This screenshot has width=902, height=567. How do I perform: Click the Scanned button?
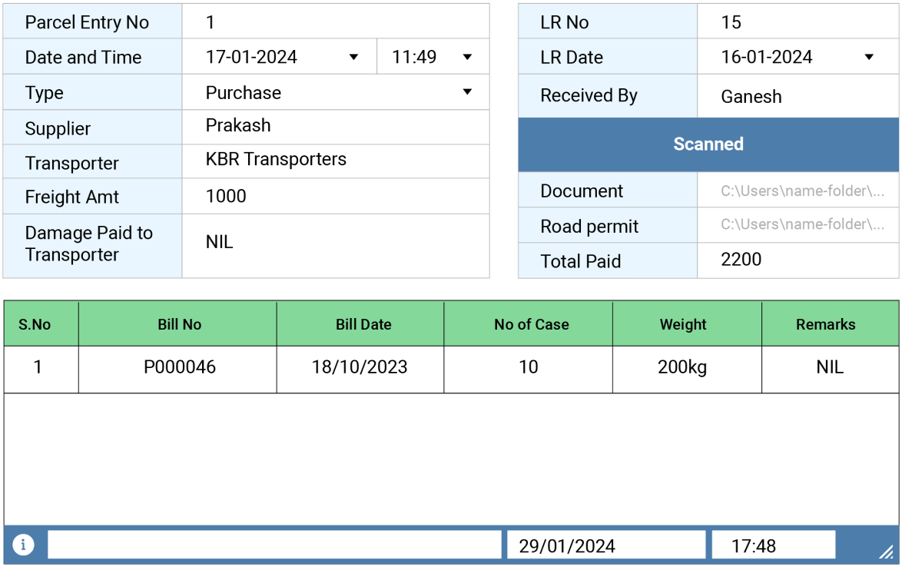708,144
